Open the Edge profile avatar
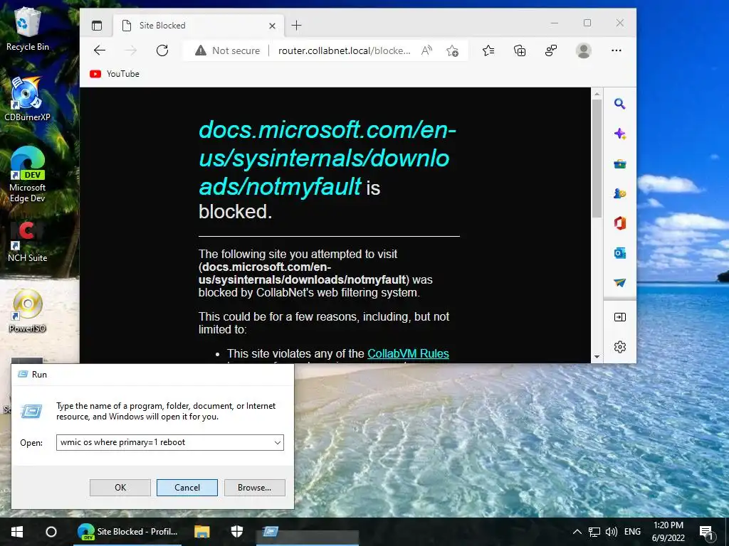Screen dimensions: 729x546 click(584, 50)
